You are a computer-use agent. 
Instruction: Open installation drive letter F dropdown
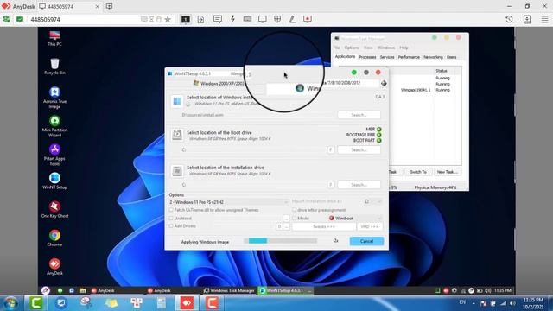[330, 185]
